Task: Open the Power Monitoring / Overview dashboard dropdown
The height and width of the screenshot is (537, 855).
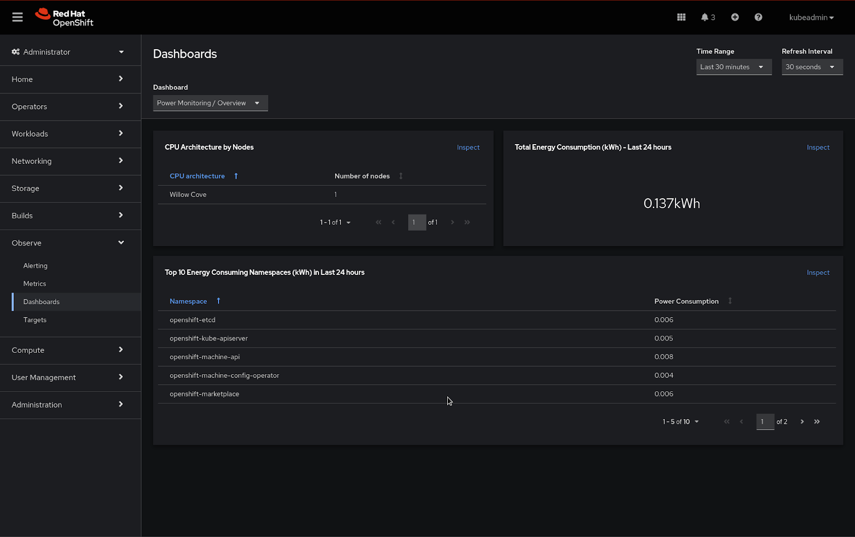Action: [x=210, y=103]
